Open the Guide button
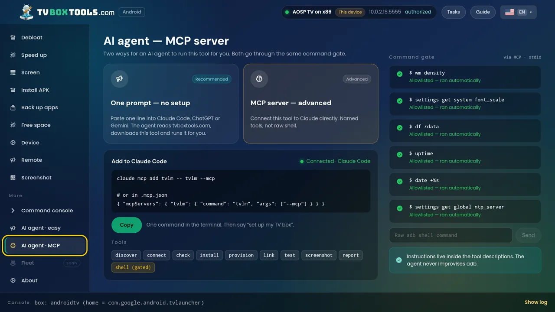Viewport: 555px width, 312px height. (483, 12)
